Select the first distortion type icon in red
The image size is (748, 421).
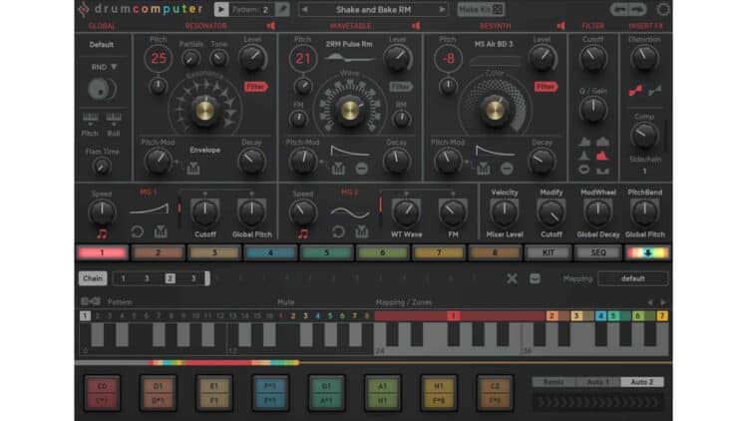coord(635,90)
